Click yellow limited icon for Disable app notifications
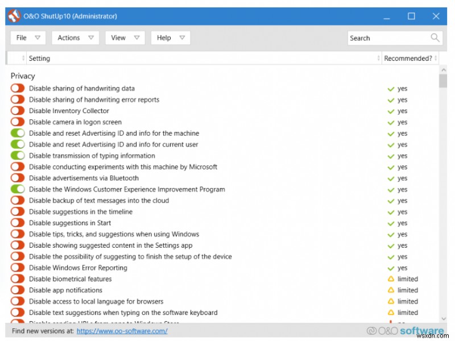The image size is (455, 341). coord(391,290)
